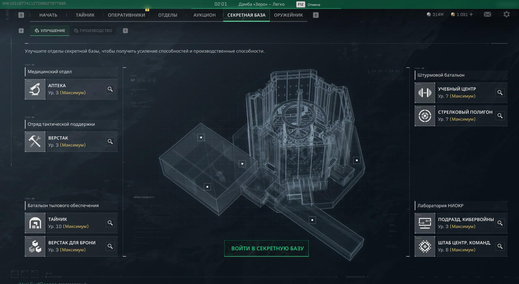Click the ПОДРАЗД. КИБЕРВОЙНЫ monitor icon
The width and height of the screenshot is (519, 284).
[x=425, y=223]
